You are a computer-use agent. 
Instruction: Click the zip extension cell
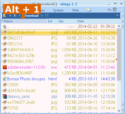(54, 97)
